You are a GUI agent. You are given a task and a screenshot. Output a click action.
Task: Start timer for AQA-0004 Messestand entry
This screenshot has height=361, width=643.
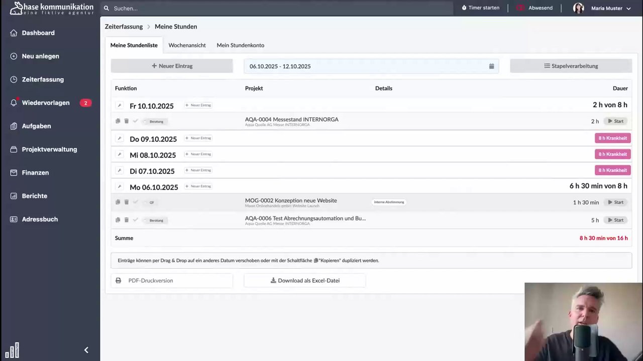[616, 121]
